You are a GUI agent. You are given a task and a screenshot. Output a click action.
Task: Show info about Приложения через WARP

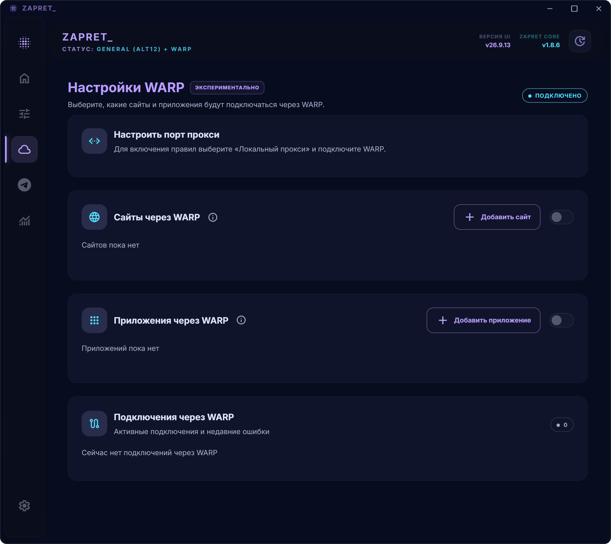click(241, 320)
